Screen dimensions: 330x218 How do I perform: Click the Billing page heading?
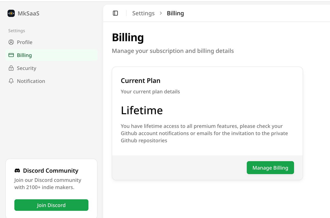pos(128,37)
